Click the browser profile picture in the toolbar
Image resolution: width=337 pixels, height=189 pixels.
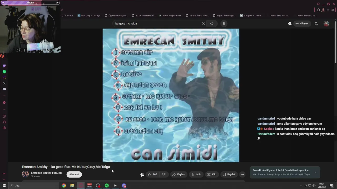tap(323, 10)
